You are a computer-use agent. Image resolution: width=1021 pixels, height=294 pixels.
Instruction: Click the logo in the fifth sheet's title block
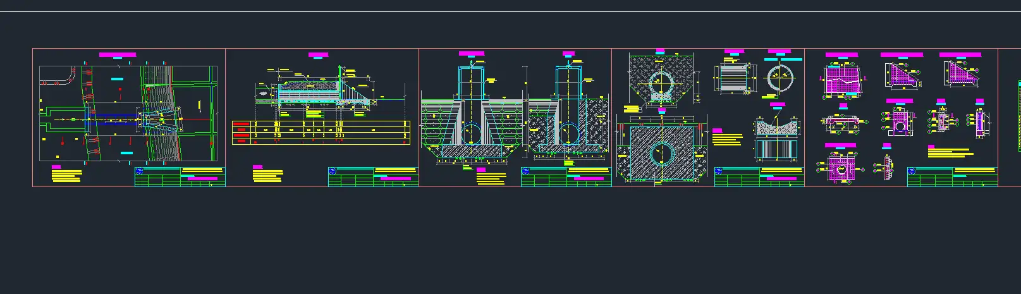(x=912, y=170)
